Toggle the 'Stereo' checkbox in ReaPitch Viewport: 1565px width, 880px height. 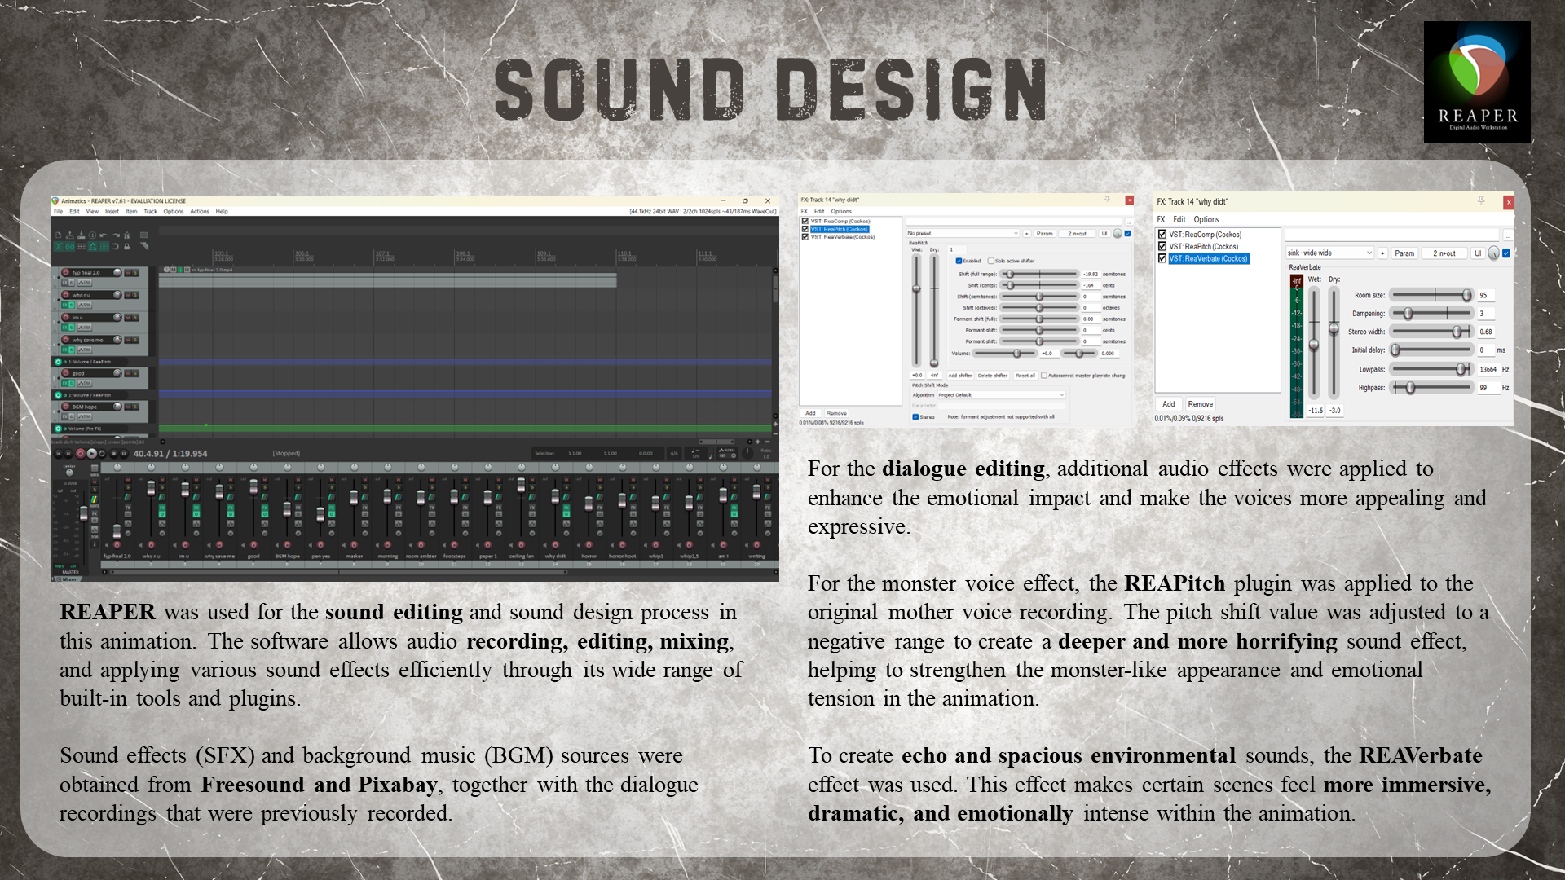coord(915,416)
